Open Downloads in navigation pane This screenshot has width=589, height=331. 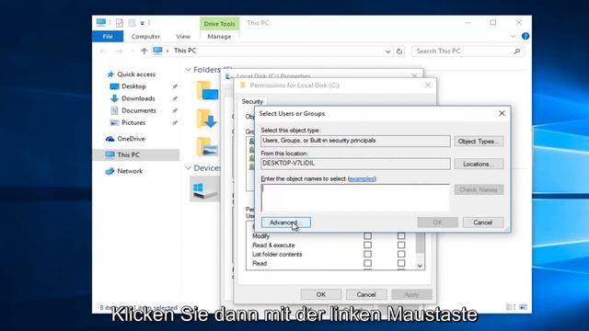pyautogui.click(x=138, y=98)
